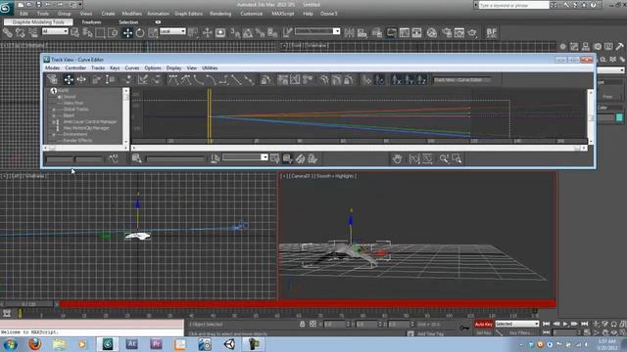Toggle Key Mode in playback controls

[x=547, y=332]
